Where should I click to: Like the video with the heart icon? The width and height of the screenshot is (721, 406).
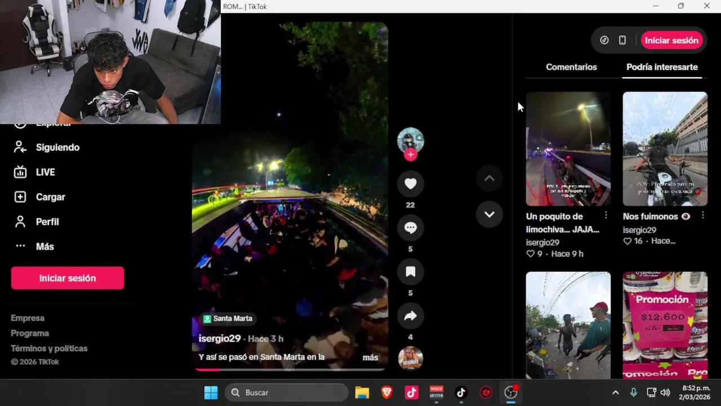click(x=411, y=184)
